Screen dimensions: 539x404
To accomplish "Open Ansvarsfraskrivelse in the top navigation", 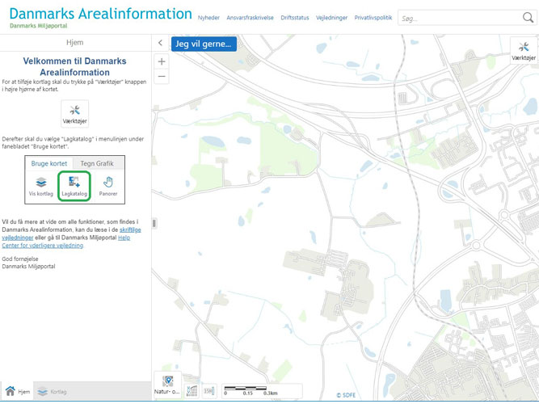I will point(249,18).
